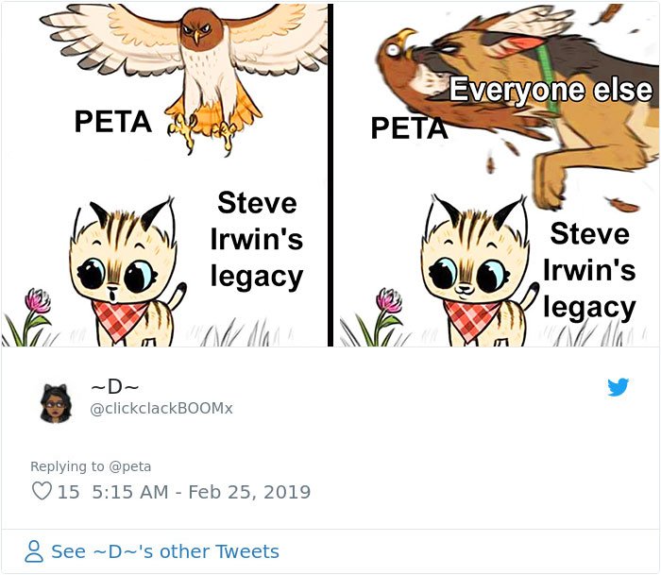Open See ~D~'s other Tweets link
This screenshot has width=661, height=575.
(165, 551)
